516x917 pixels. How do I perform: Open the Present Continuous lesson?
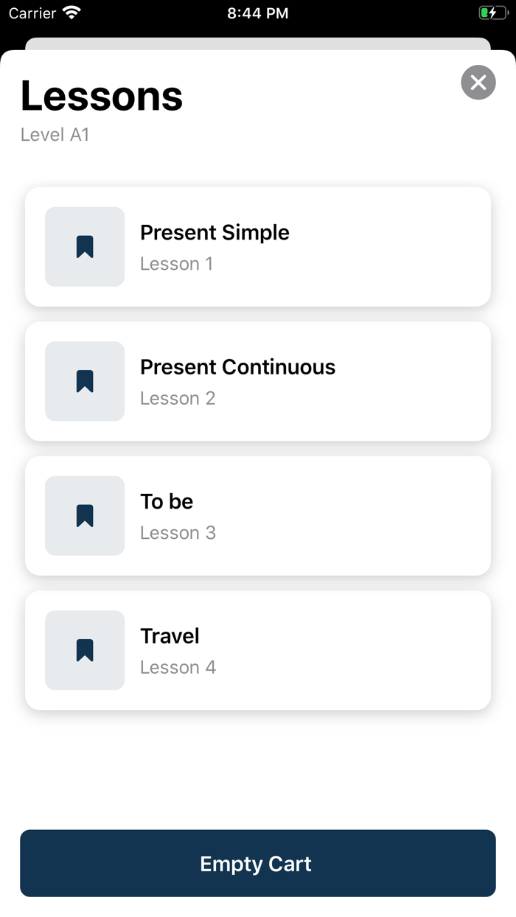258,381
